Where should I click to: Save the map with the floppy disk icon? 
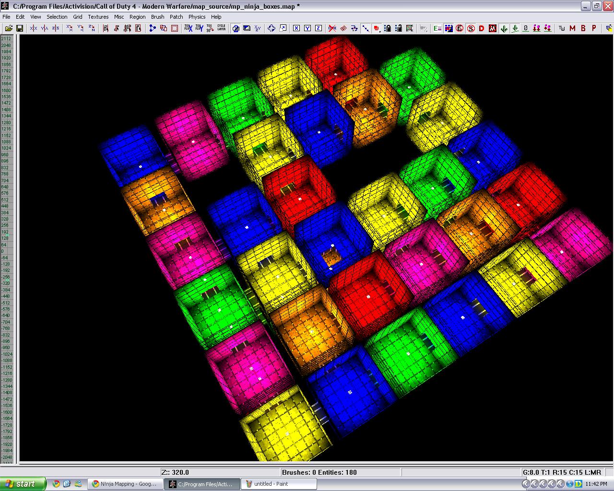coord(20,28)
